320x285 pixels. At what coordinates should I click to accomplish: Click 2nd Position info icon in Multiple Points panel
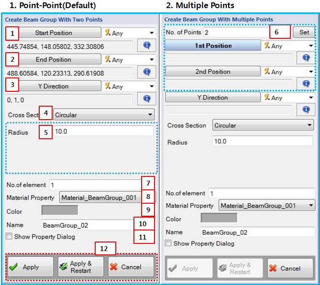[x=306, y=83]
